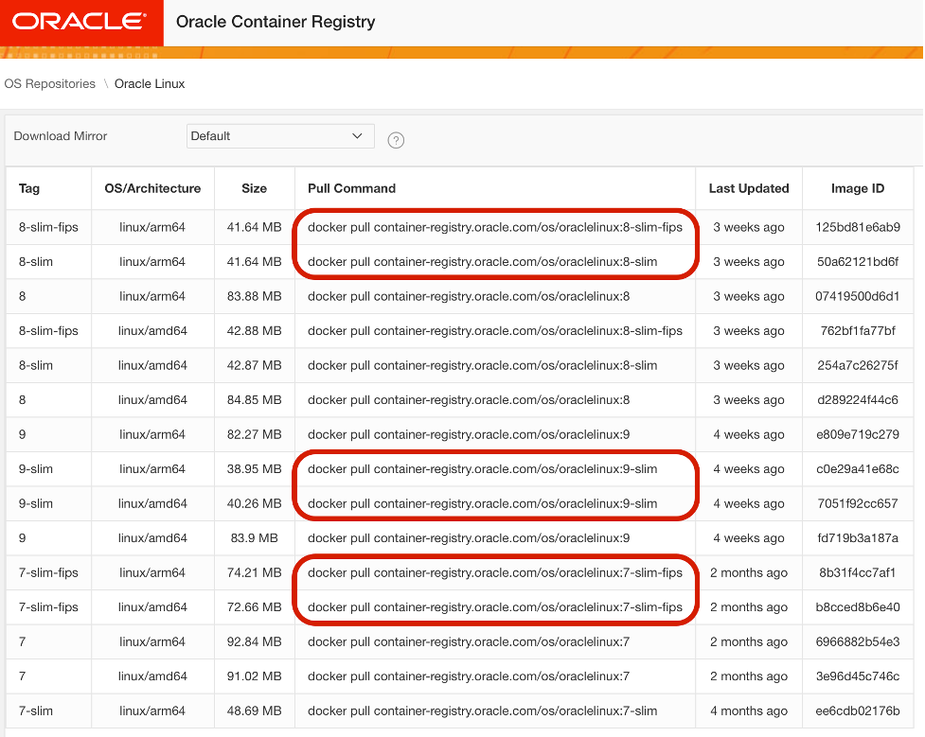Click size value 83.88 MB
Screen dimensions: 925x737
tap(255, 296)
